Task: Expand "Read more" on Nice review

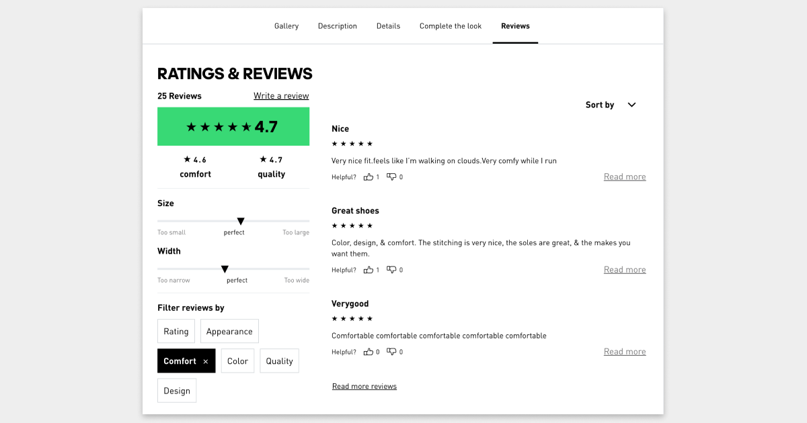Action: 625,177
